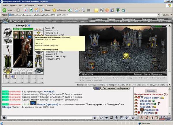The width and height of the screenshot is (173, 125).
Task: Open the Инвентарь submenu link
Action: pyautogui.click(x=100, y=21)
